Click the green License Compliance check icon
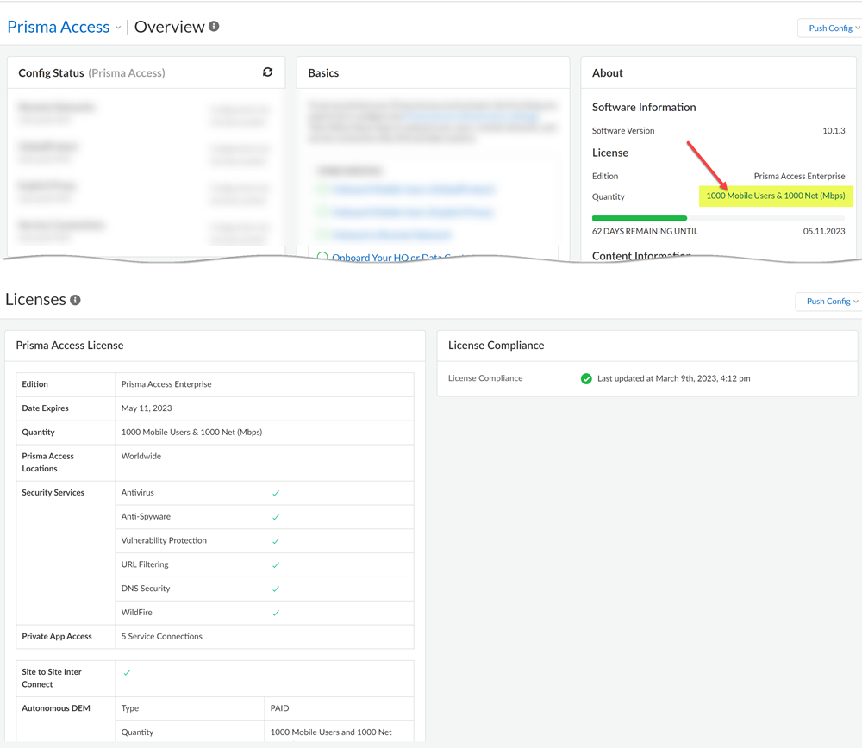Screen dimensions: 862x748 pos(586,378)
